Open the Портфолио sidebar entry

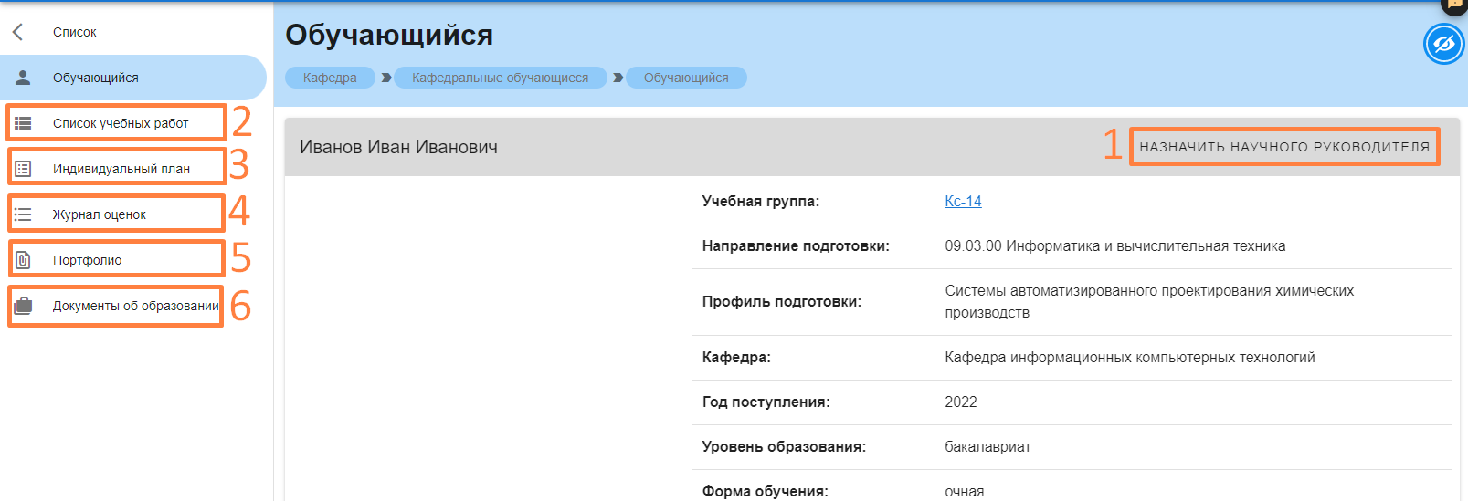click(x=88, y=260)
